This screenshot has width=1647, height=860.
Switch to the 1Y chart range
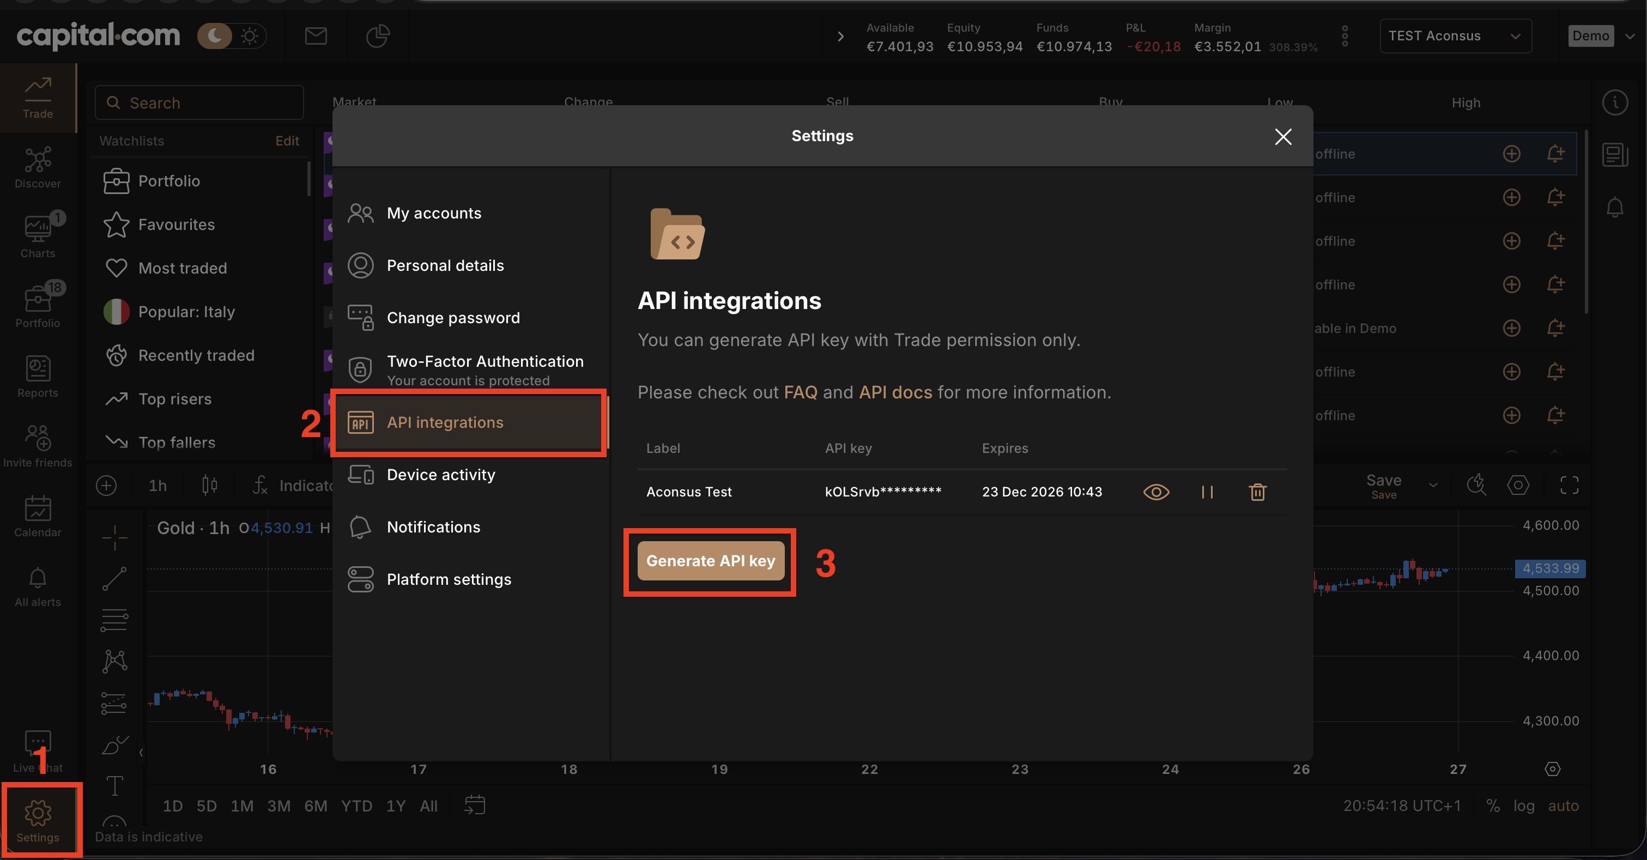pyautogui.click(x=395, y=806)
